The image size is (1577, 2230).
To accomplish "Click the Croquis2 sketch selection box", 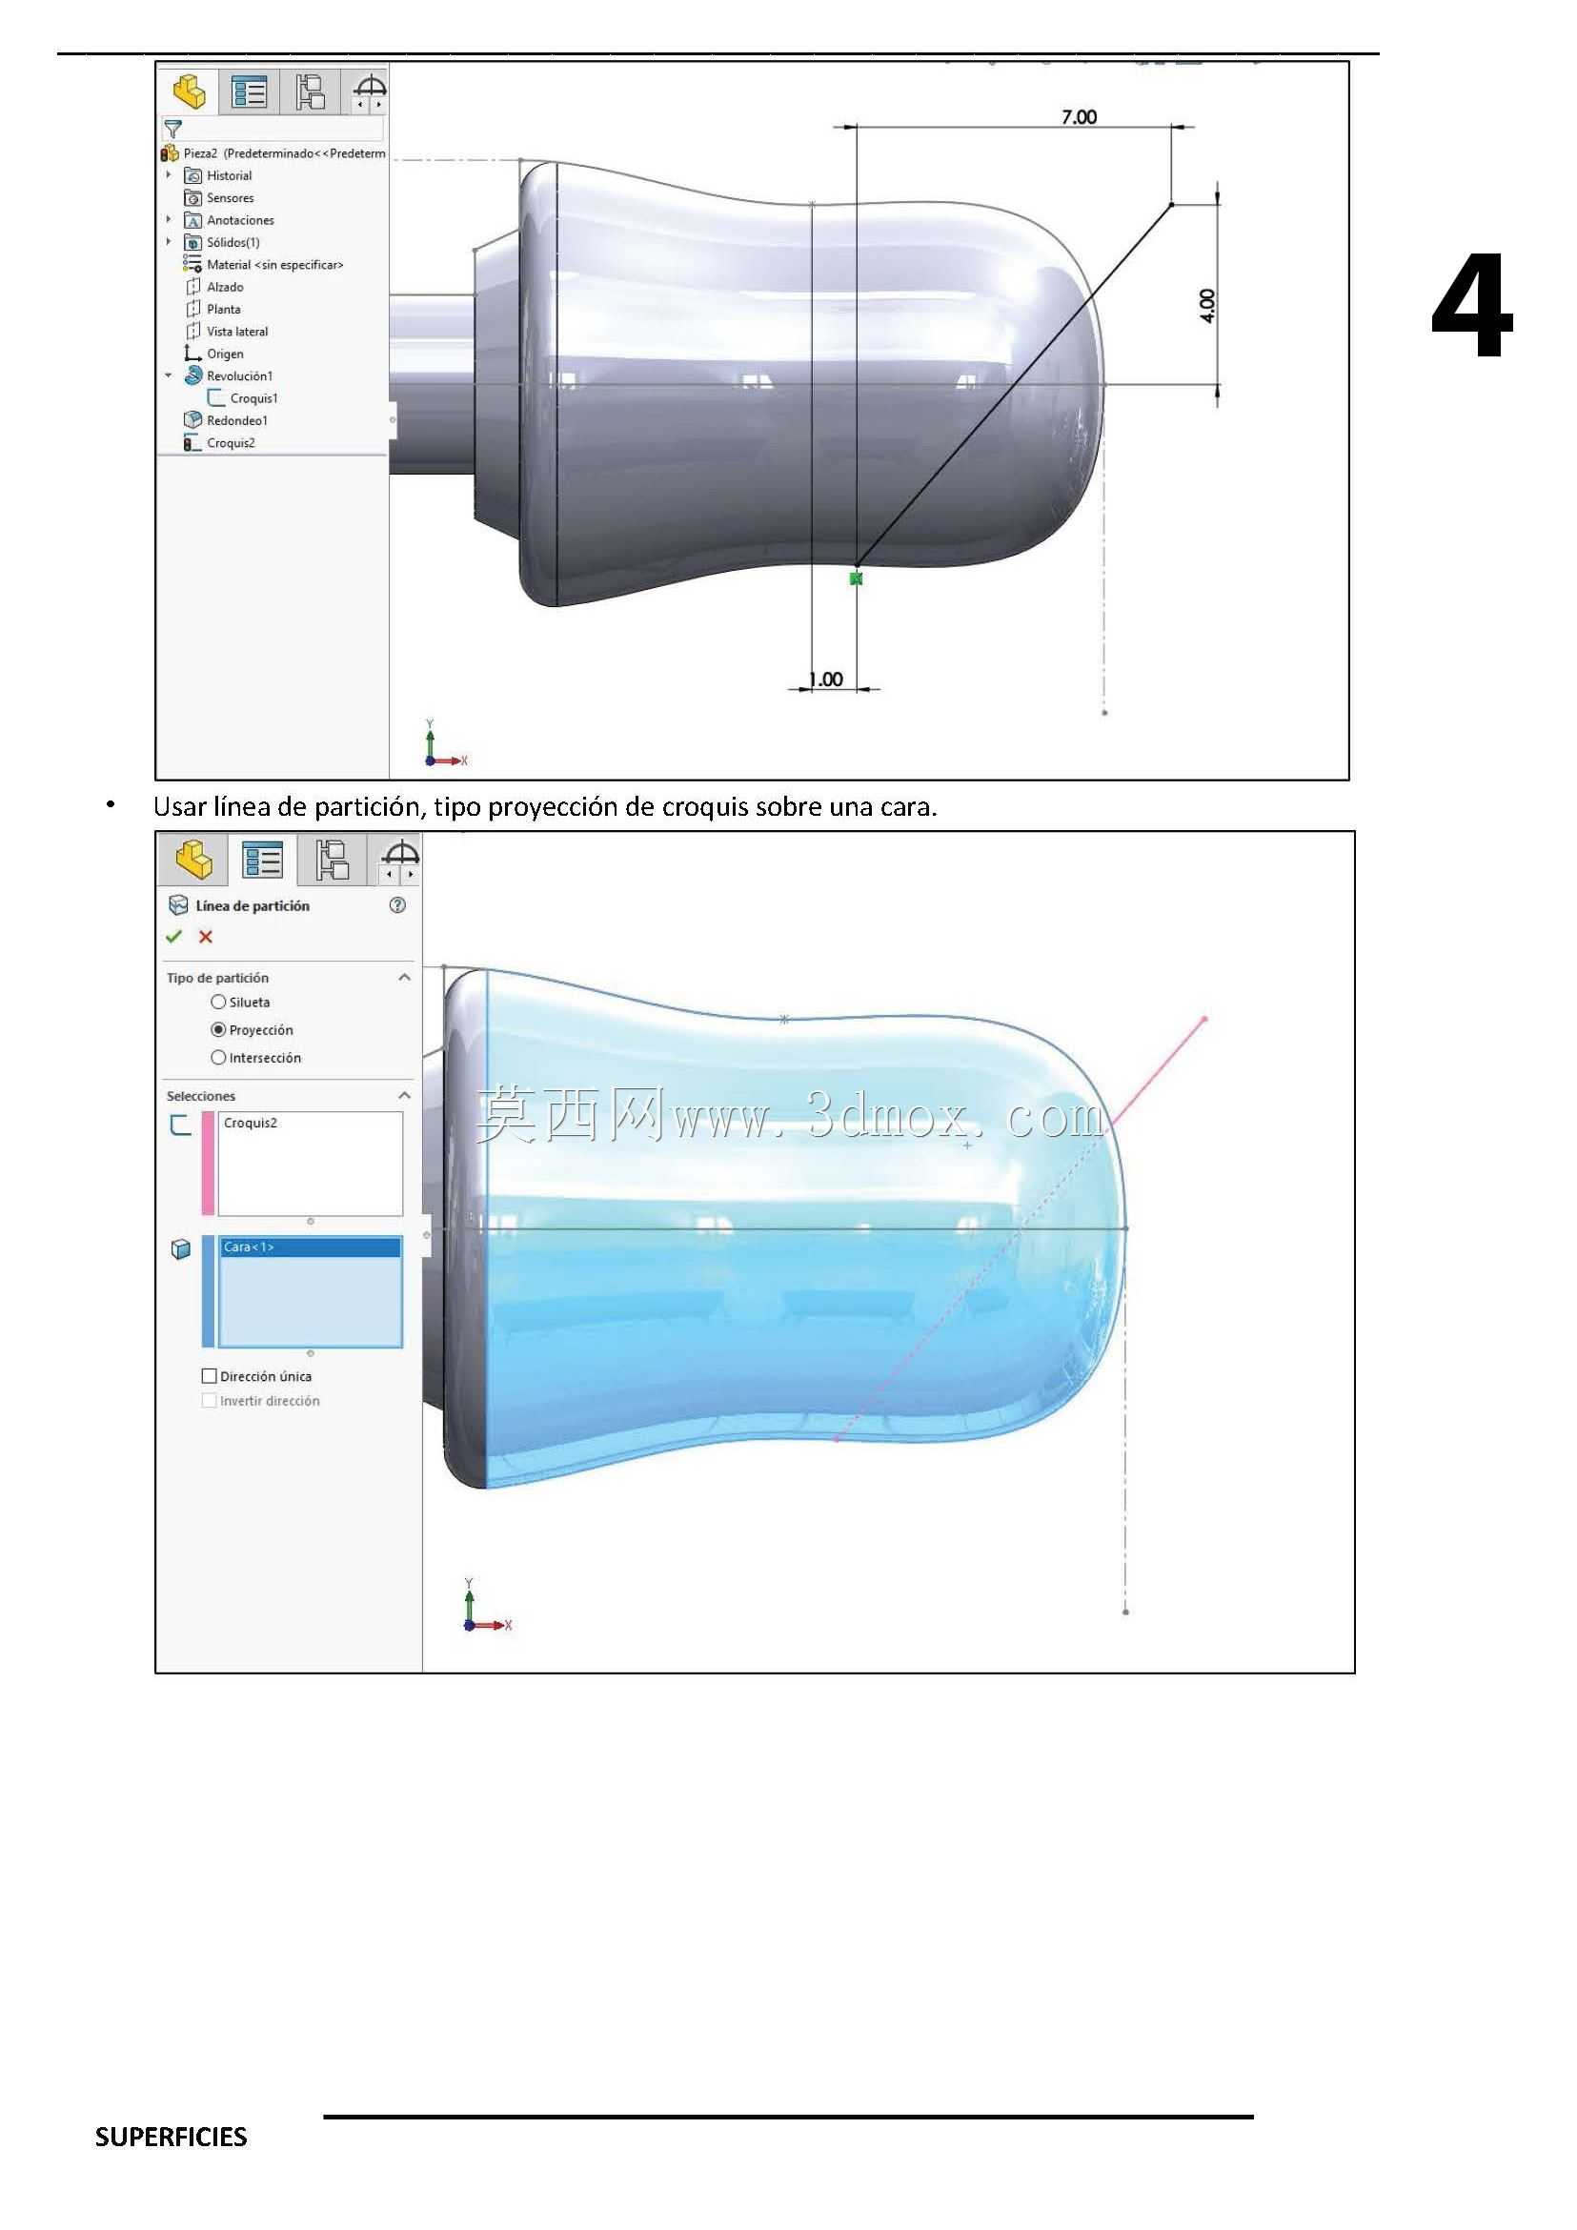I will point(311,1164).
